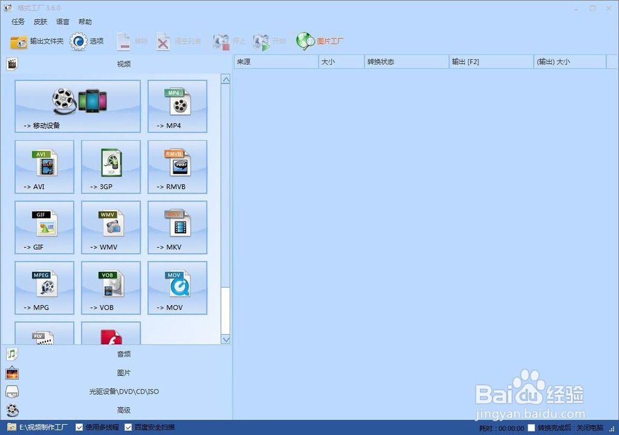Click the music note icon beside 音频
Screen dimensions: 619x435
pyautogui.click(x=12, y=354)
